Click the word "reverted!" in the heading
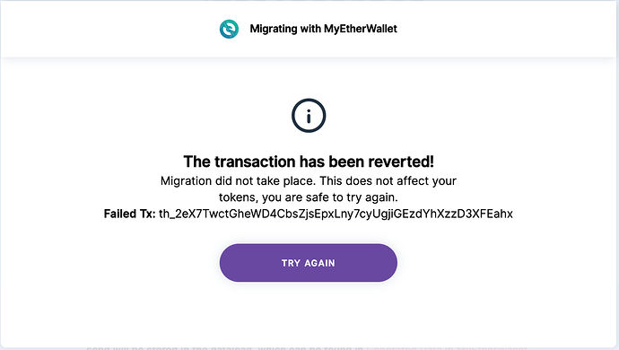The height and width of the screenshot is (350, 619). click(401, 162)
